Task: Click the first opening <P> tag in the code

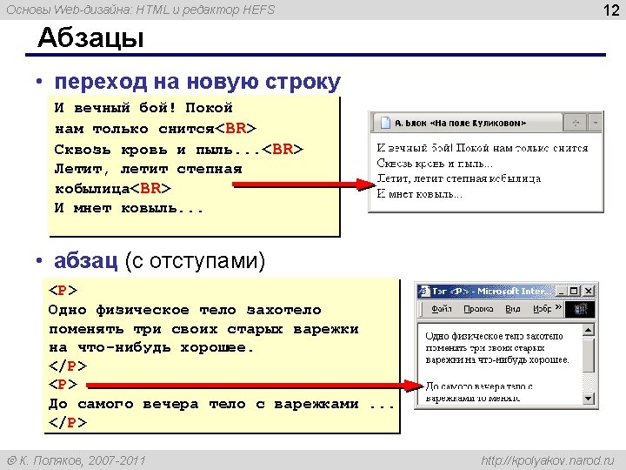Action: point(63,291)
